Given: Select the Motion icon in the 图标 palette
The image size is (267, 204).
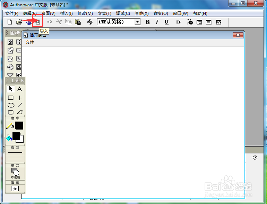Looking at the screenshot, I should [10, 50].
